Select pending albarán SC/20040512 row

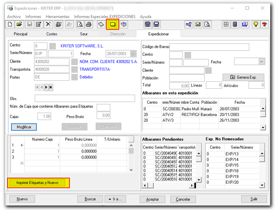[170, 167]
